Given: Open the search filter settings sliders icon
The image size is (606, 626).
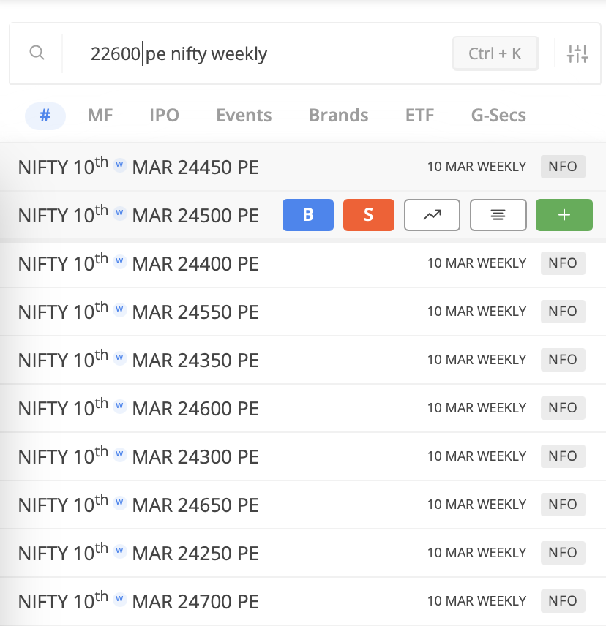Looking at the screenshot, I should (x=577, y=53).
